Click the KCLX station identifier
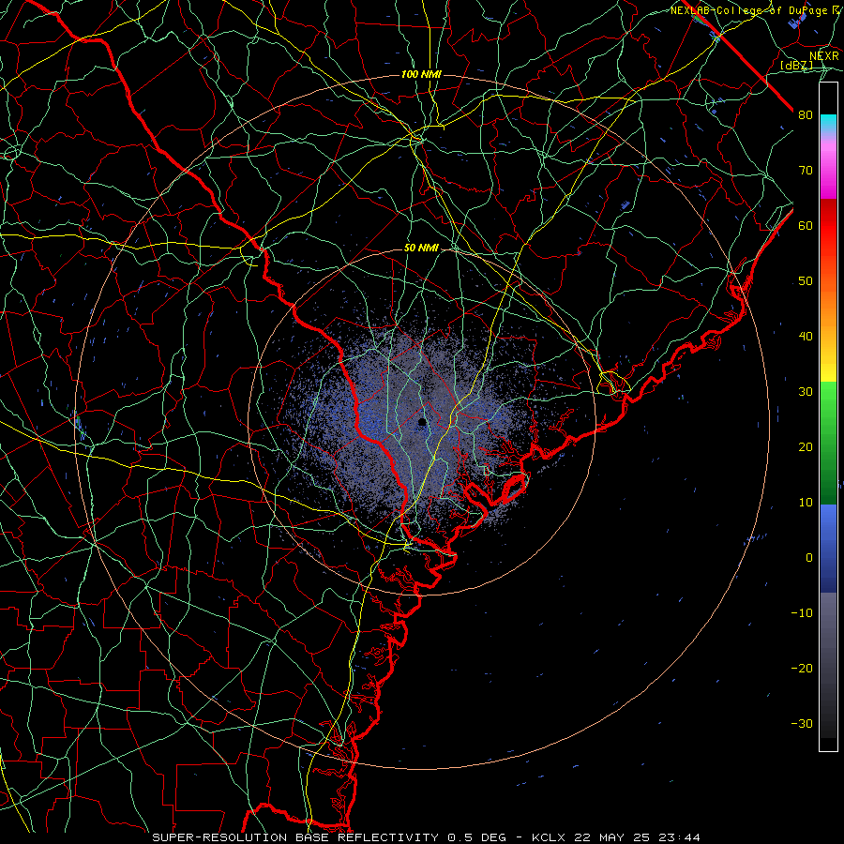The width and height of the screenshot is (844, 844). 549,837
